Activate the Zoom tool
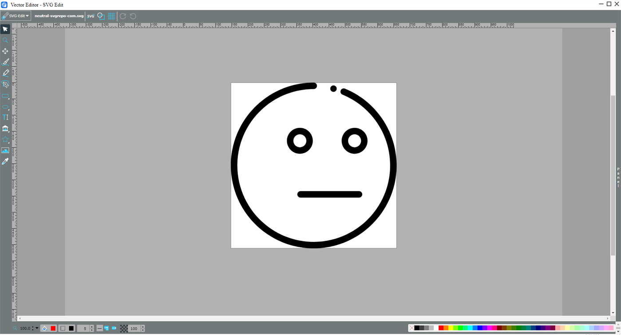The image size is (621, 335). click(5, 40)
